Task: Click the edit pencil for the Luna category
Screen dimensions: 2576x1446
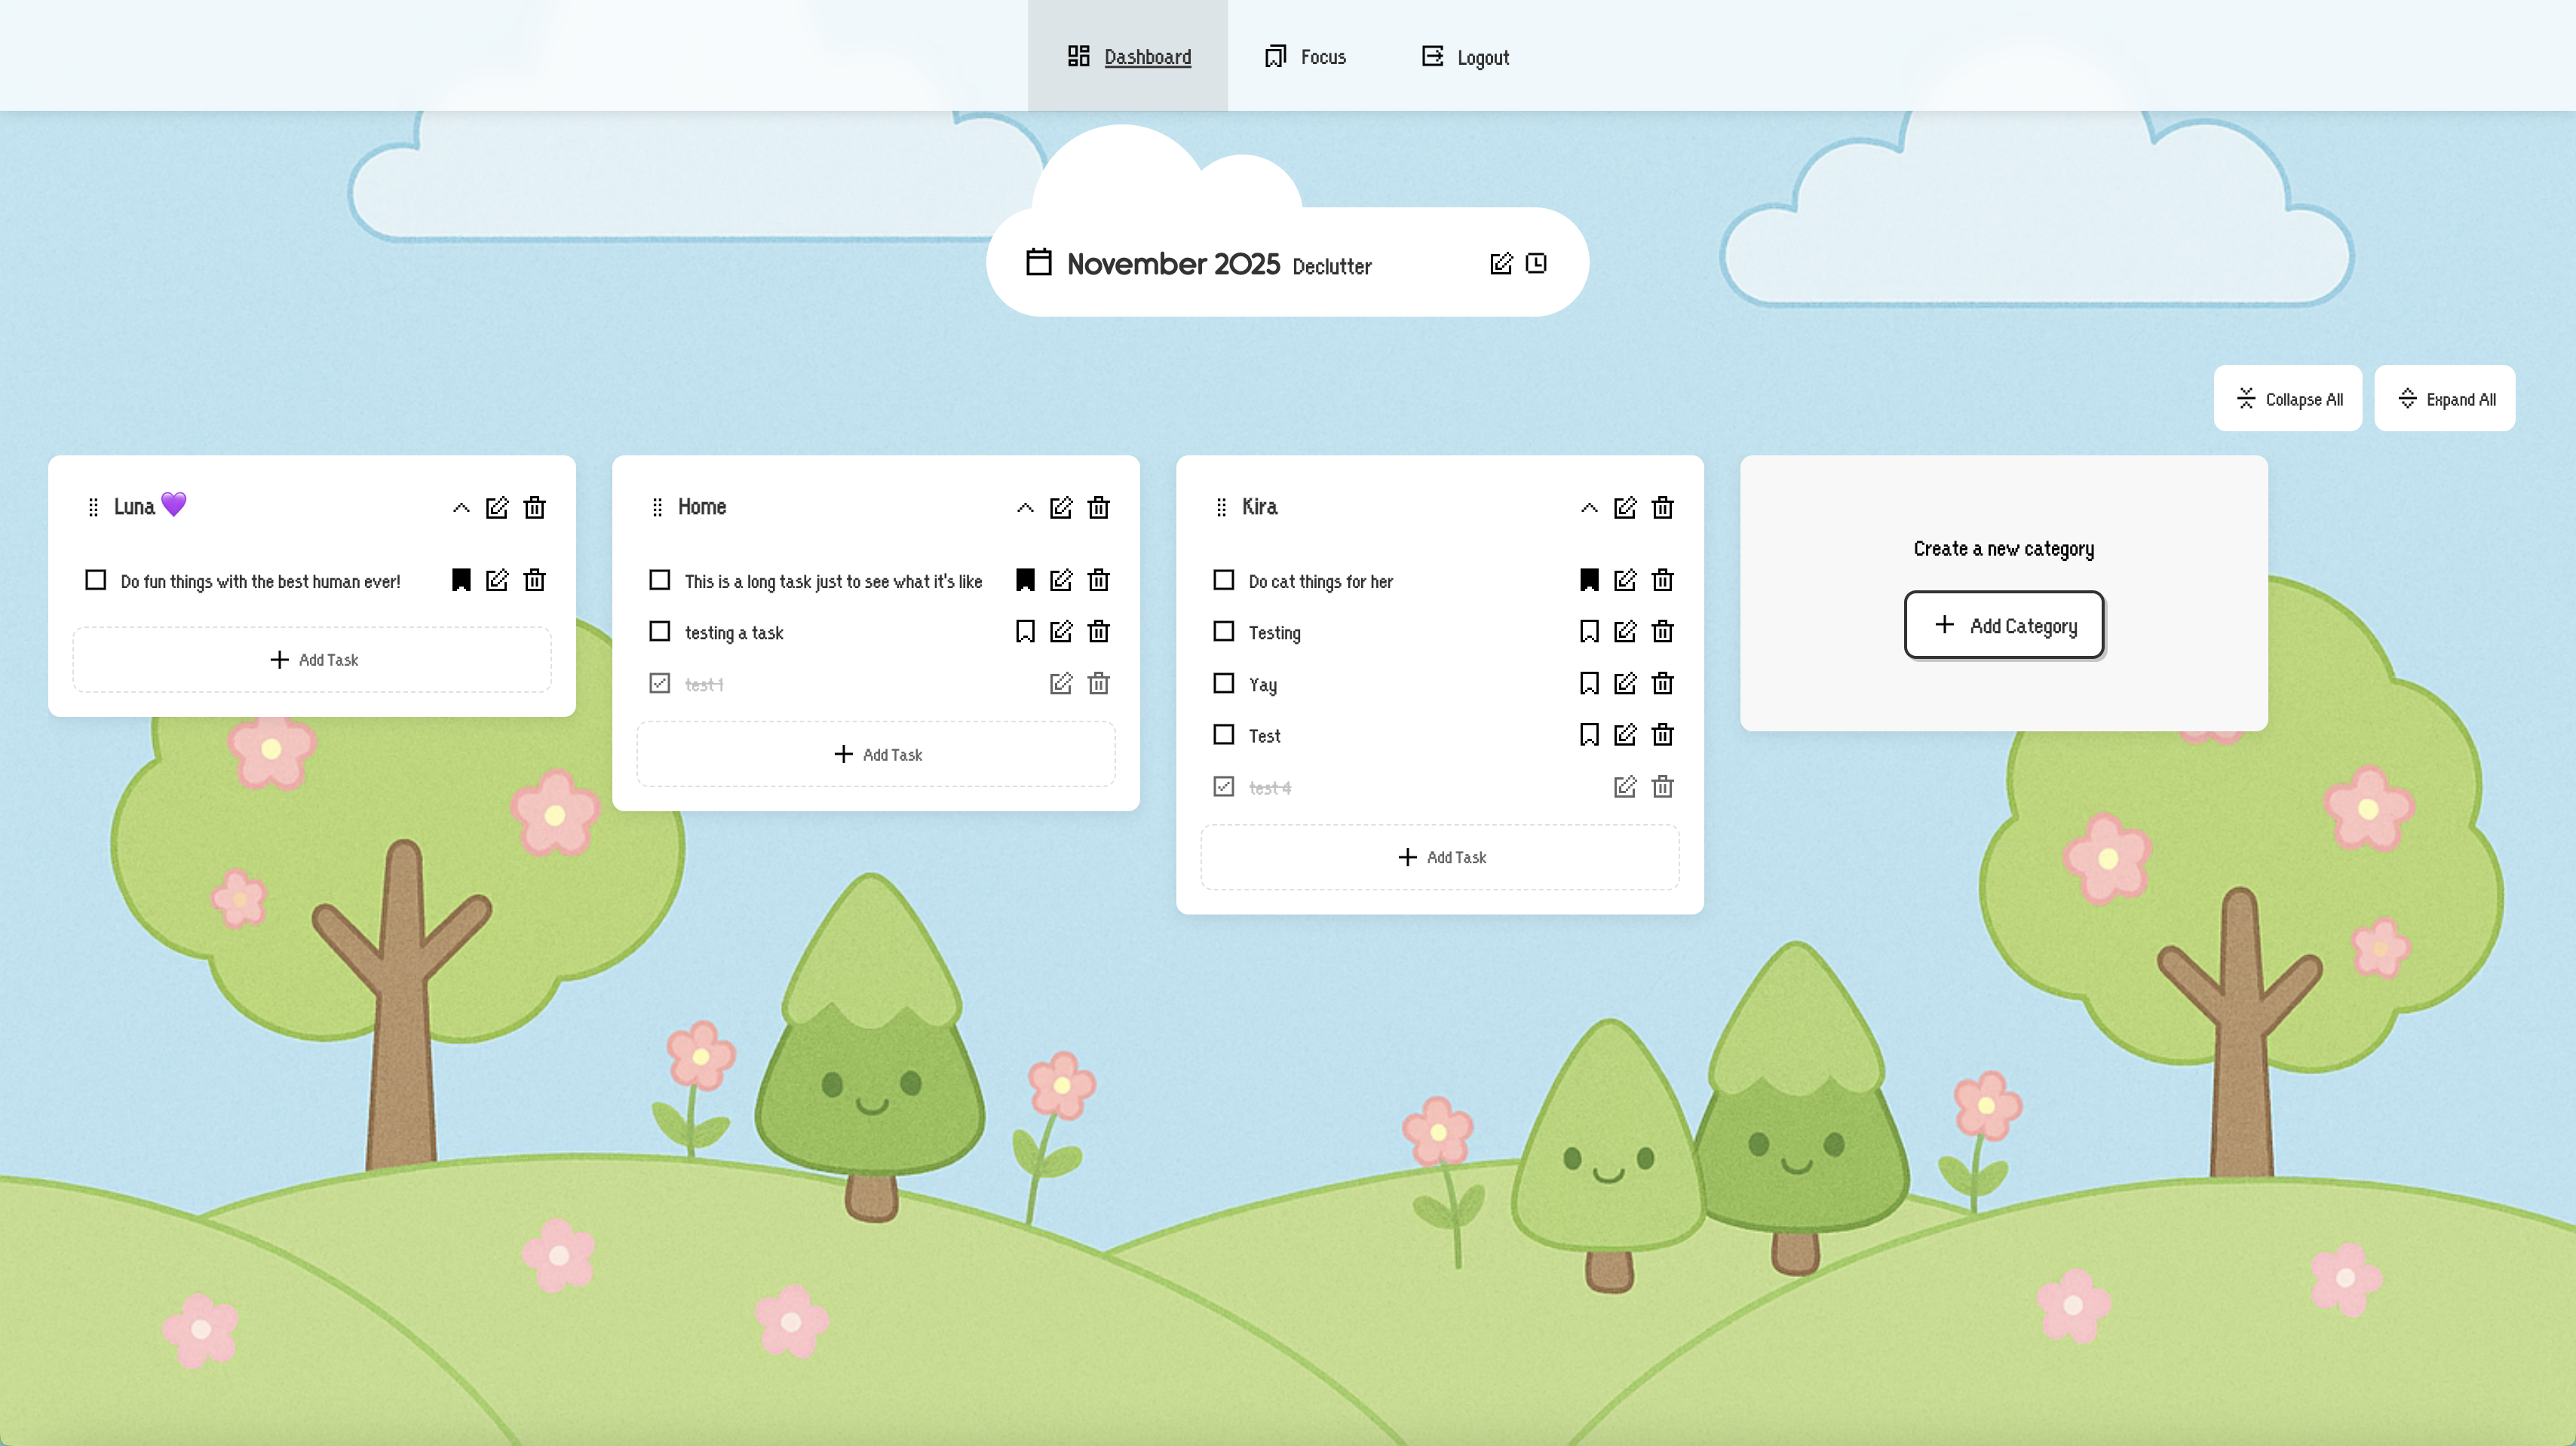Action: pyautogui.click(x=497, y=507)
